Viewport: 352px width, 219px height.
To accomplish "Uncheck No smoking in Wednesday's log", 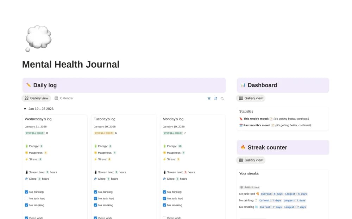I will coord(26,205).
